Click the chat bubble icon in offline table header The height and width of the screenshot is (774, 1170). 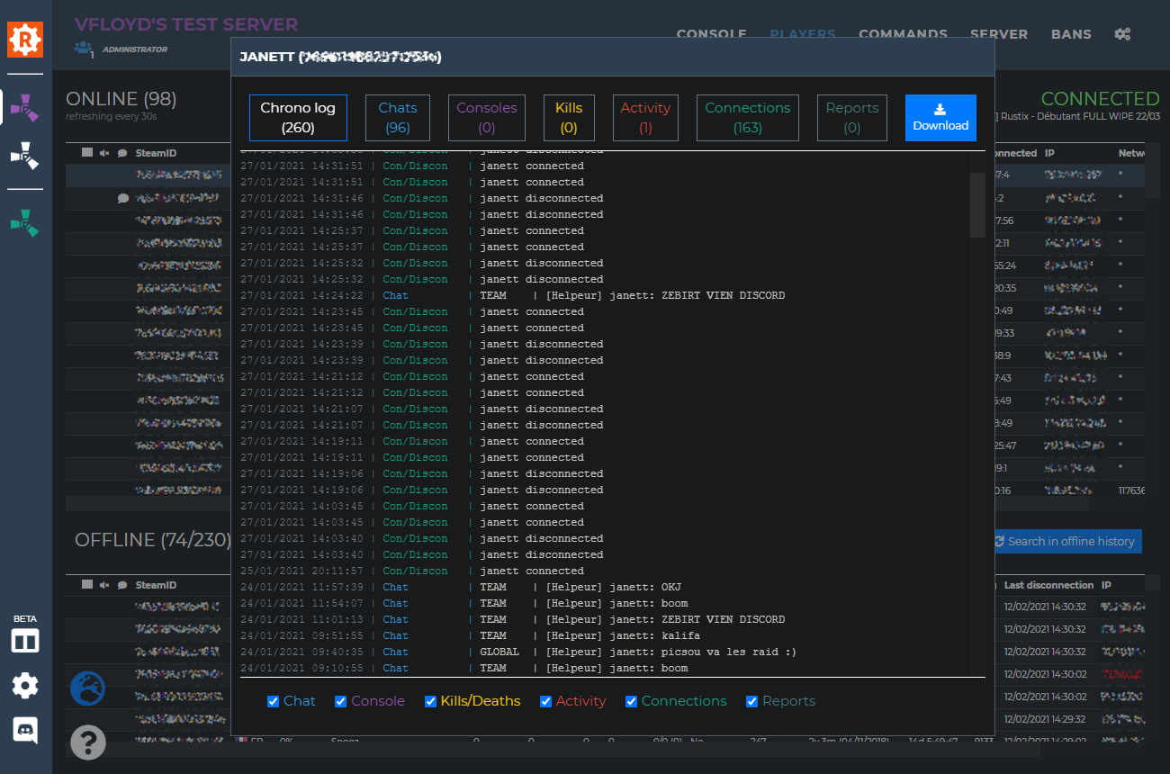(122, 585)
